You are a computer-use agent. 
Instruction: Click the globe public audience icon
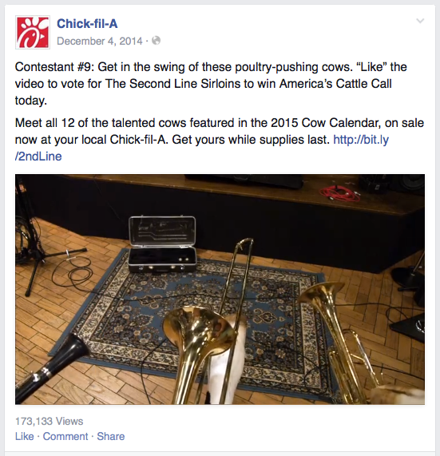(x=157, y=41)
